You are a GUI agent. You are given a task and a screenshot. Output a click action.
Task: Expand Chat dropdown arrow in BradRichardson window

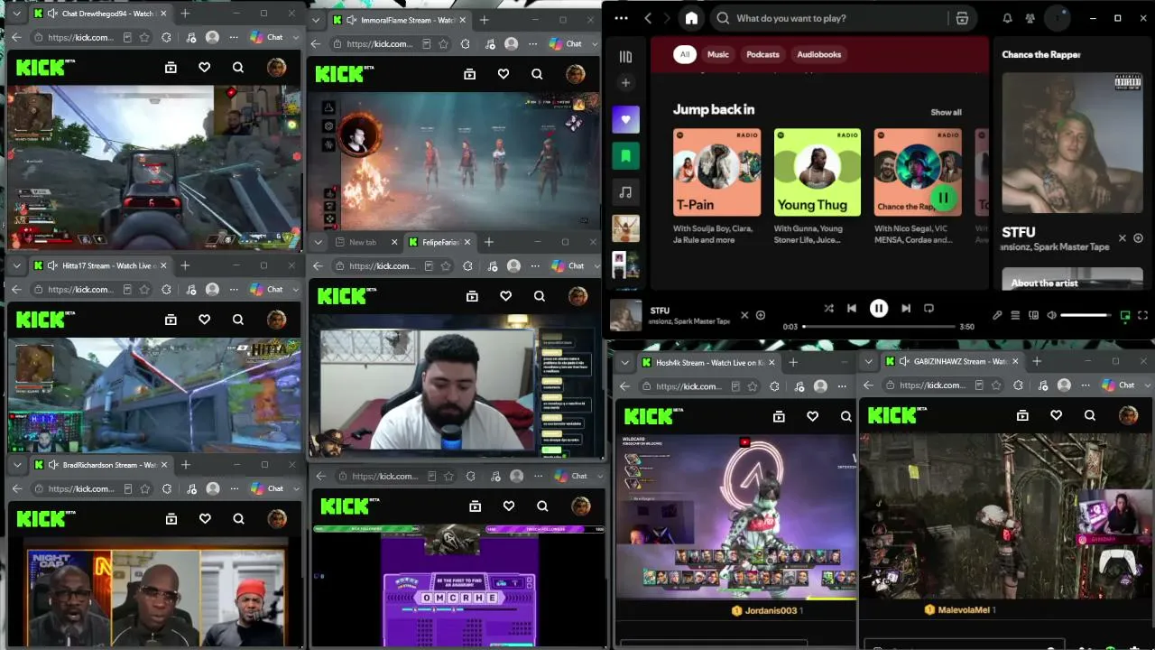tap(297, 488)
